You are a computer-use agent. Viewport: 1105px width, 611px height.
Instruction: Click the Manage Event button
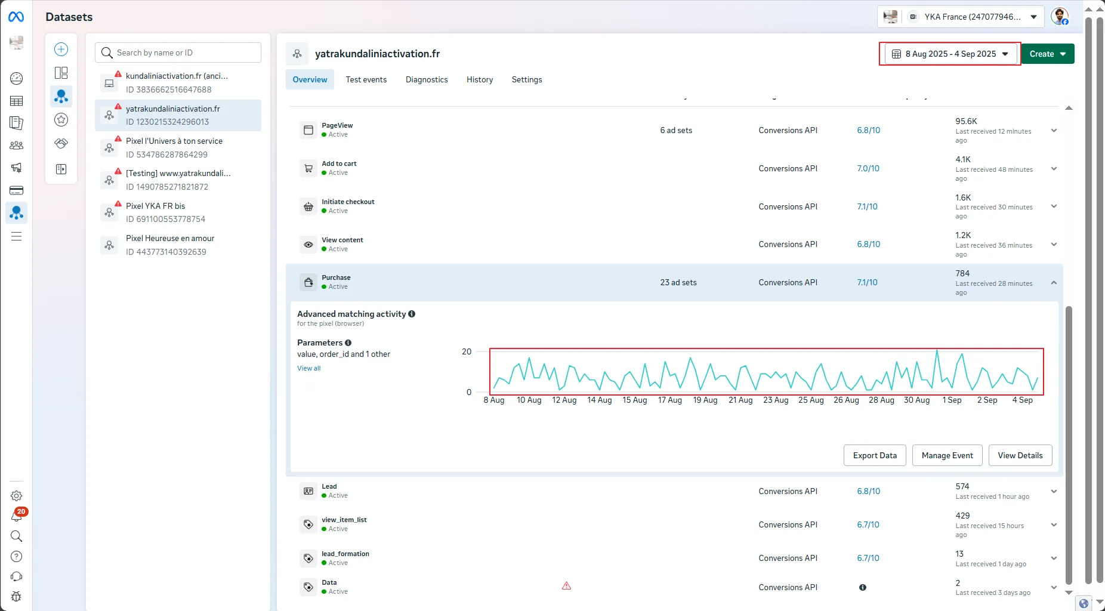(947, 455)
